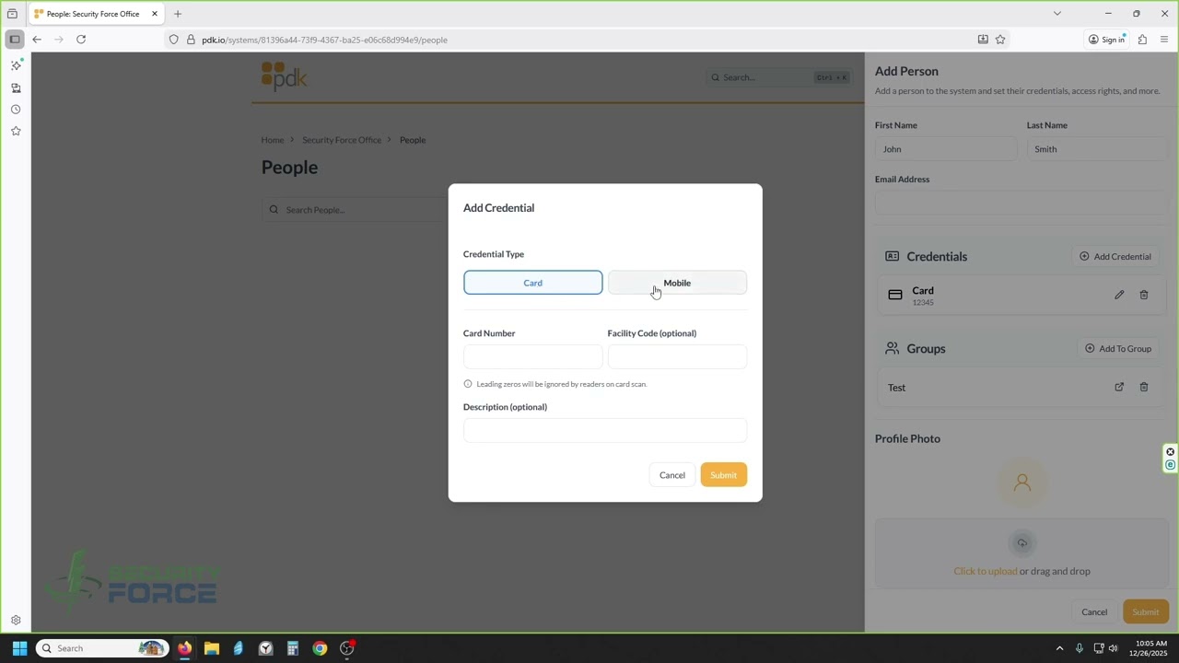Cancel the Add Person panel
This screenshot has width=1179, height=663.
pyautogui.click(x=1094, y=612)
